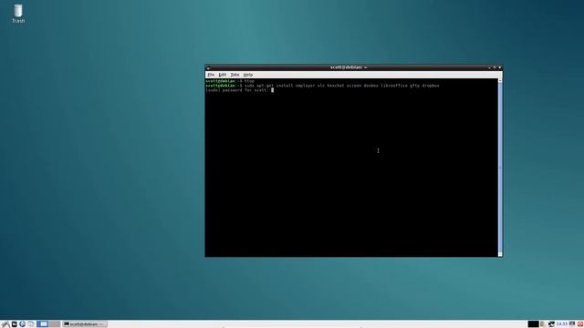Open the terminal window menu icon in the titlebar

208,67
